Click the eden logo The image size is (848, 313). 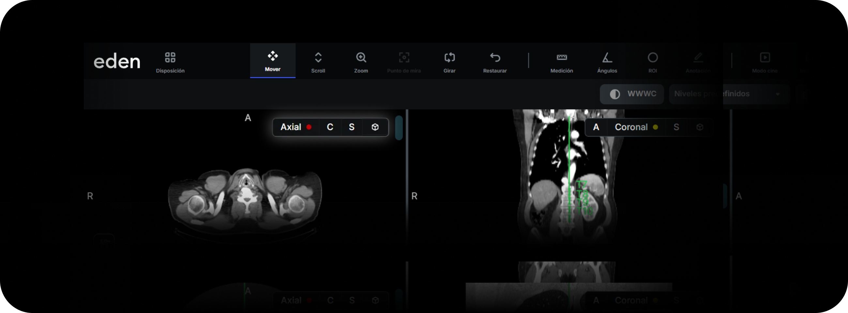pyautogui.click(x=117, y=61)
